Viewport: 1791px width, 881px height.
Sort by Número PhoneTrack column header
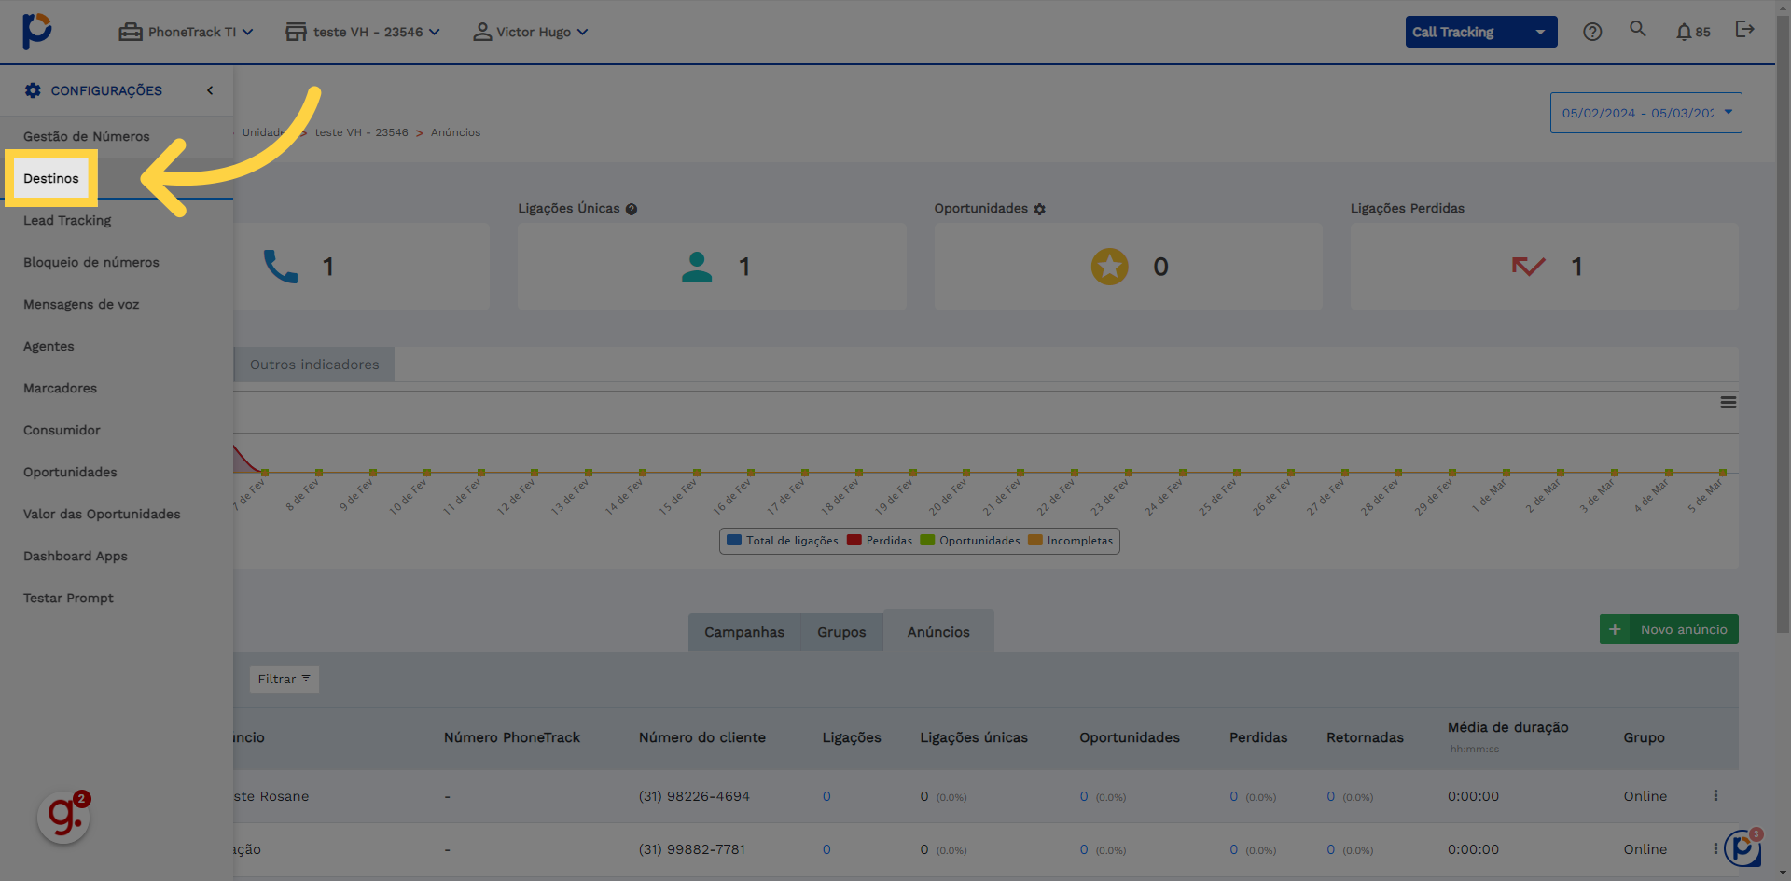[x=512, y=737]
